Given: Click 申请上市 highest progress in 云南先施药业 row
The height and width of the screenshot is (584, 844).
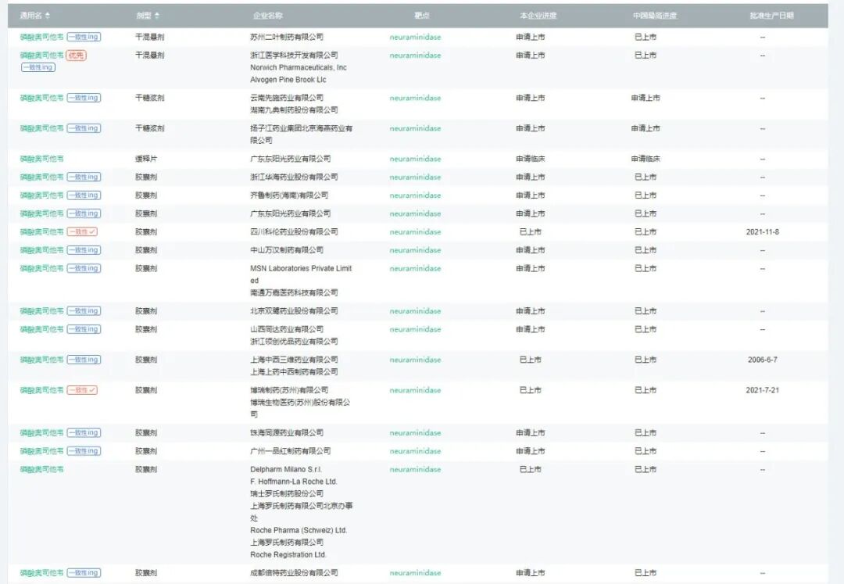Looking at the screenshot, I should (x=646, y=98).
